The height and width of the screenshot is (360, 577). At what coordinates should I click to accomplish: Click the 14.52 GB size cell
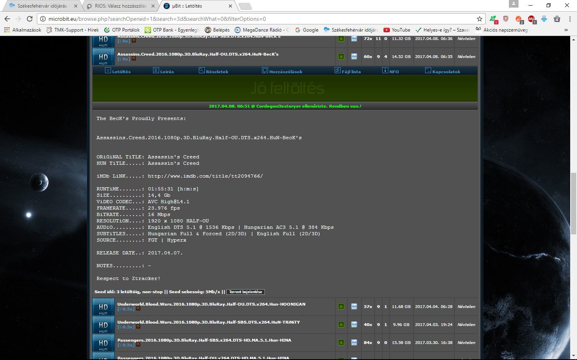point(401,57)
